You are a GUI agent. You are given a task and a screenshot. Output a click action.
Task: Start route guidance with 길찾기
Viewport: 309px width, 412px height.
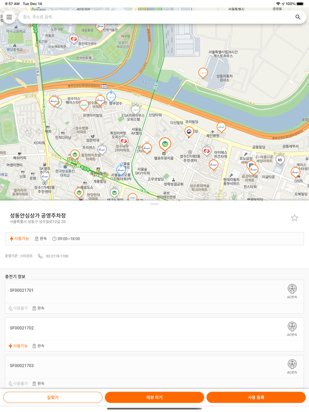[x=53, y=398]
